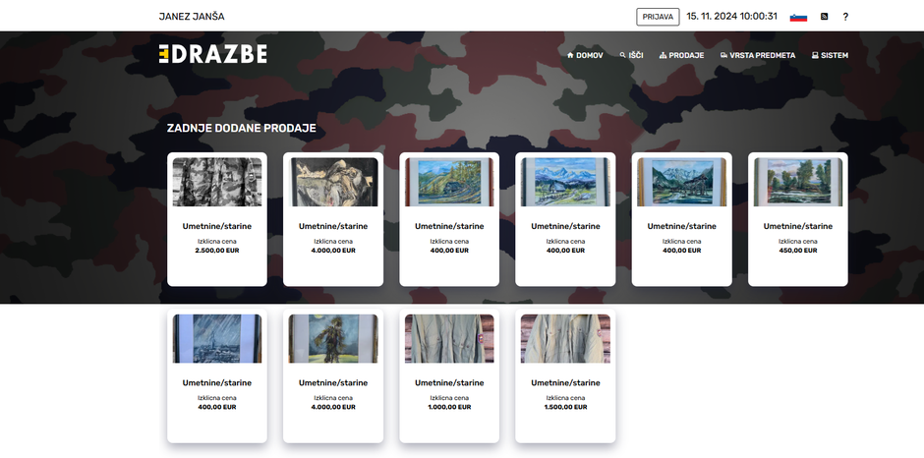Expand the VRSTA PREDMETA menu
This screenshot has height=458, width=924.
pos(758,55)
